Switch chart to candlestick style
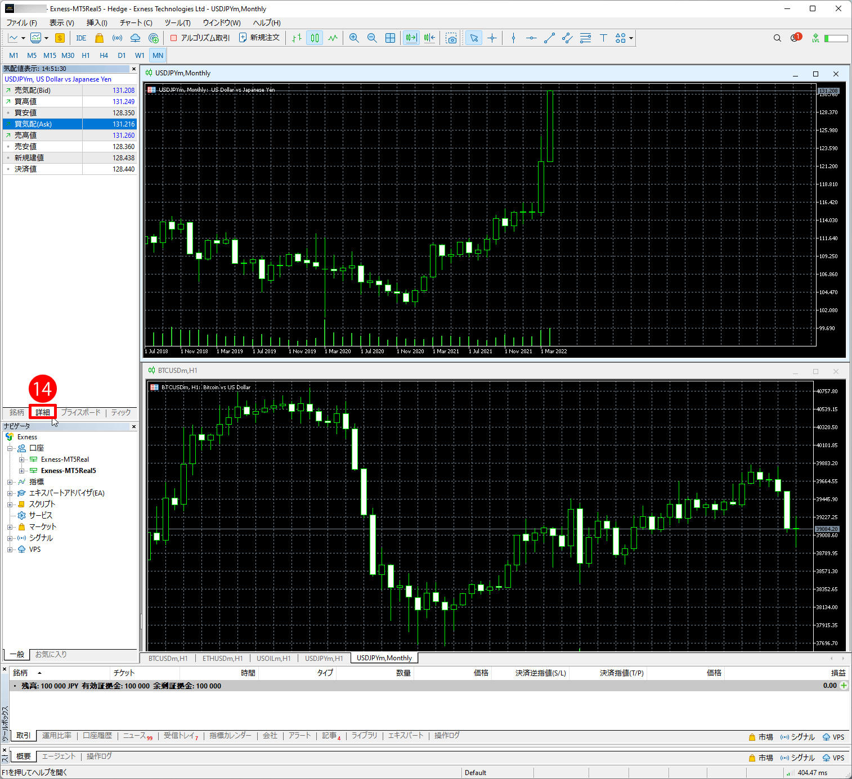Viewport: 852px width, 779px height. pos(315,38)
